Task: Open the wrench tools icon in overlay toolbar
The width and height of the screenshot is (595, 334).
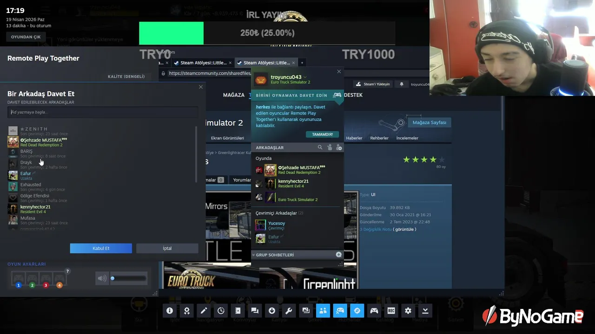Action: coord(289,311)
